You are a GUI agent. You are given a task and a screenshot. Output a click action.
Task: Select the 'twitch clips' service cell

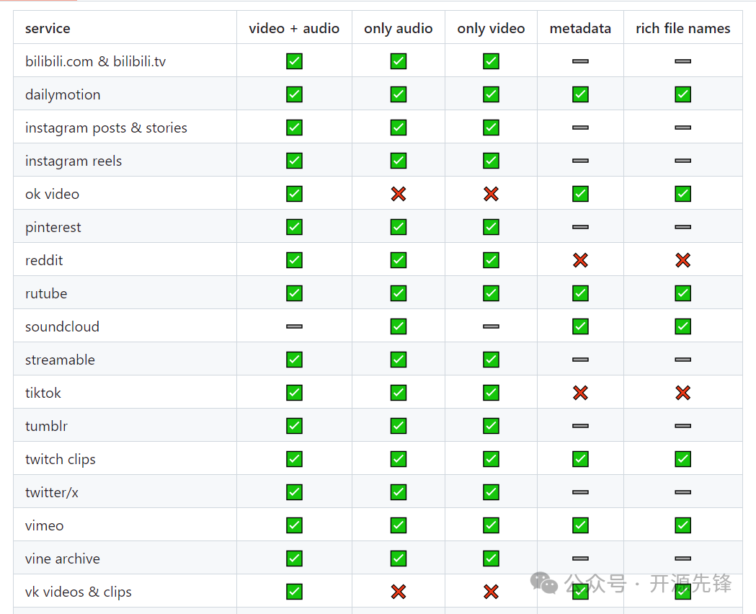click(125, 458)
